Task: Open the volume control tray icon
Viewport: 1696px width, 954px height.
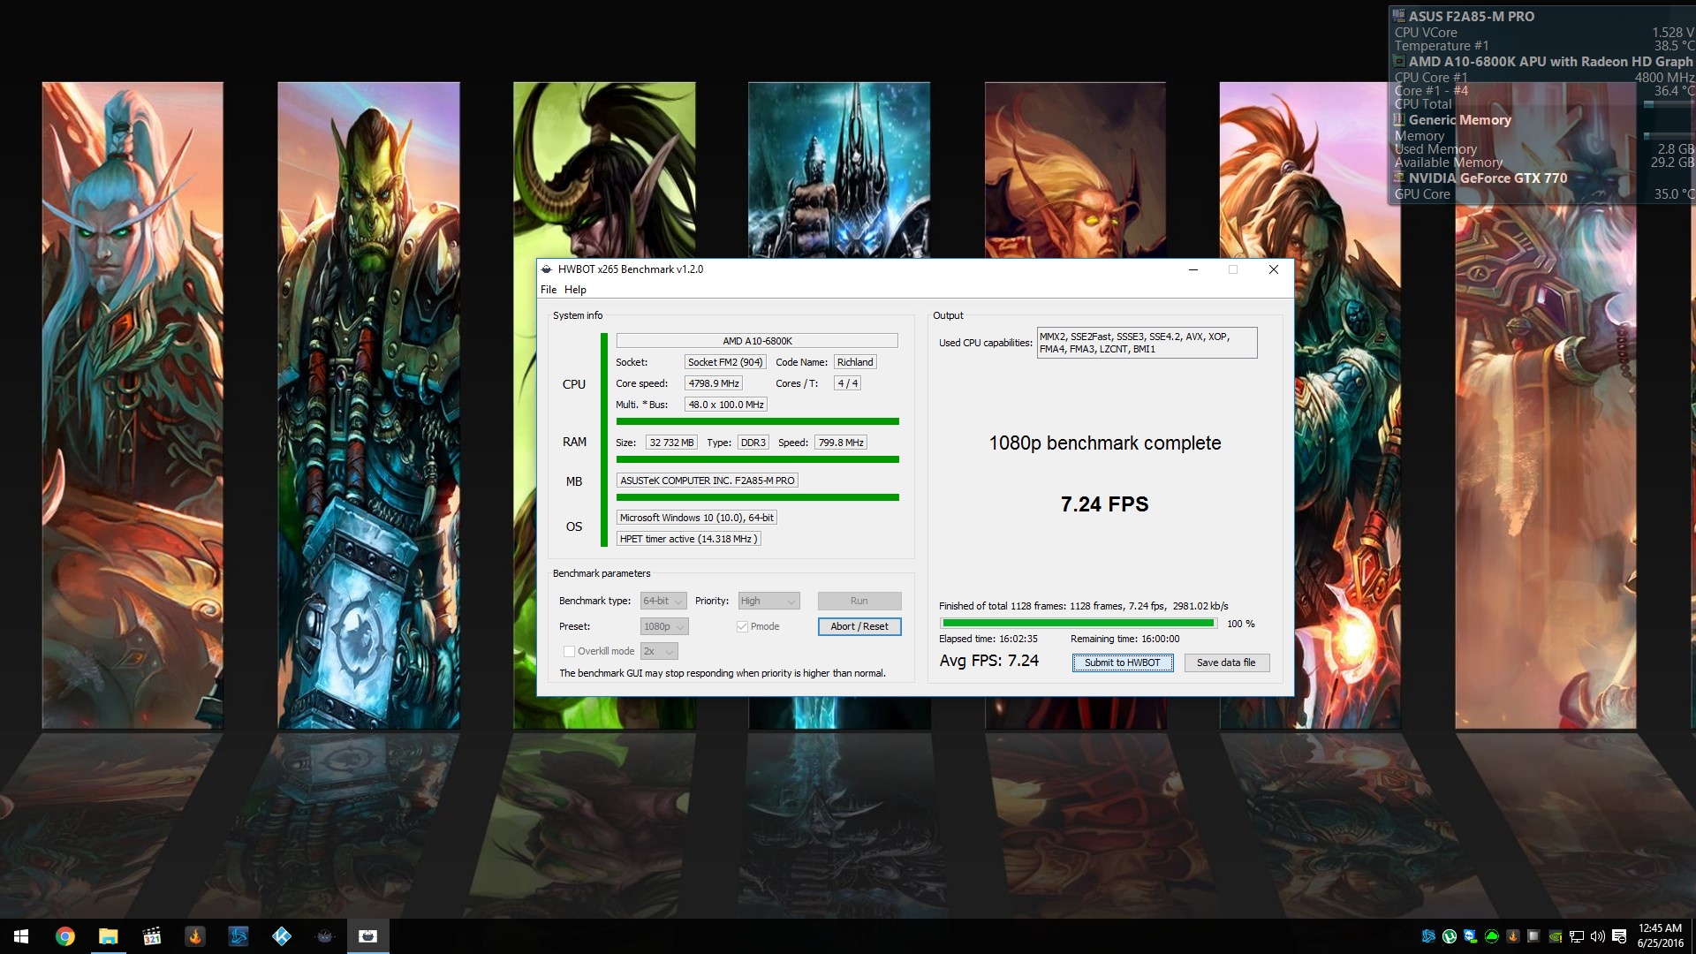Action: (1598, 936)
